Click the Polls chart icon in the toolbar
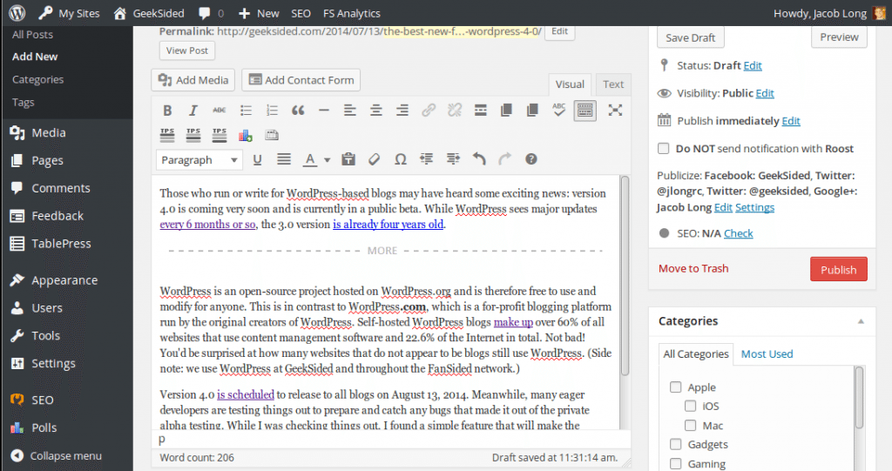Screen dimensions: 892x471 click(245, 136)
